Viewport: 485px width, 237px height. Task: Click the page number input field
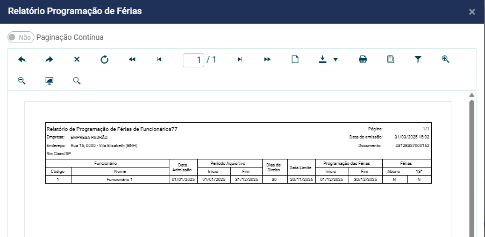193,60
